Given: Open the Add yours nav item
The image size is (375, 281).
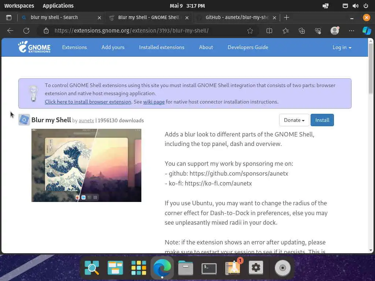Looking at the screenshot, I should 113,47.
